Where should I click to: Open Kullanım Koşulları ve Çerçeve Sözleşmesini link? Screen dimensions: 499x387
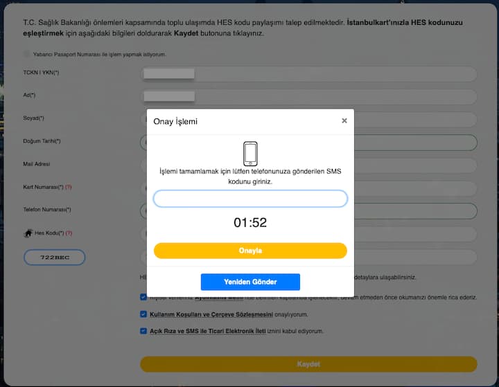coord(211,314)
